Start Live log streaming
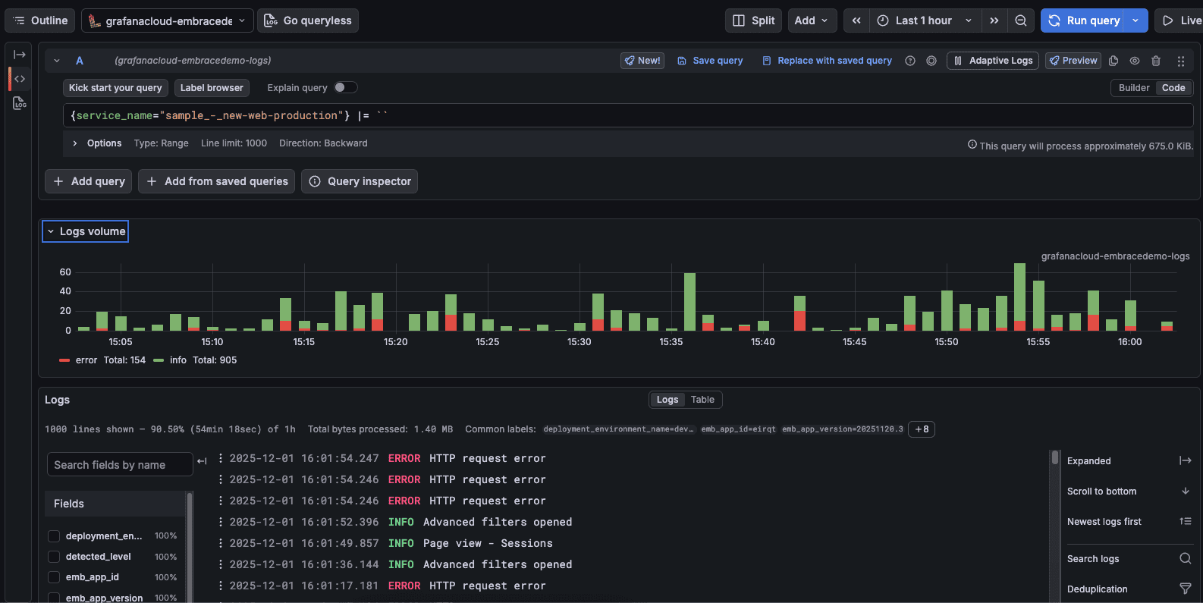 [1180, 20]
